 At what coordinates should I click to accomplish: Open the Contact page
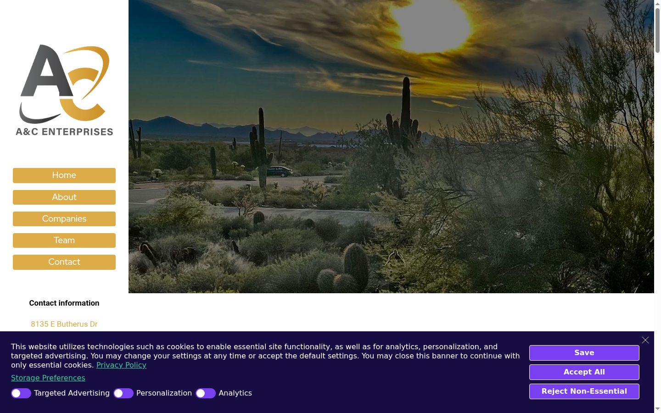tap(64, 262)
